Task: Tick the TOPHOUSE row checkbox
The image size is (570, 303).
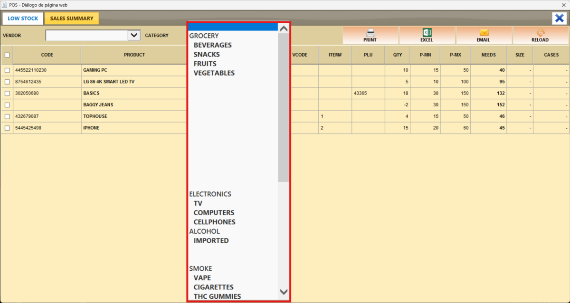Action: coord(7,116)
